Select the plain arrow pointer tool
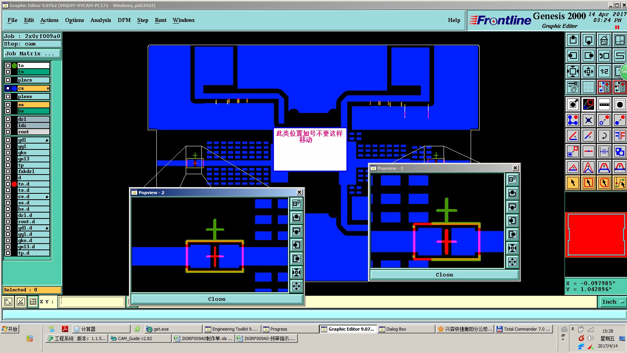This screenshot has width=627, height=353. click(573, 183)
